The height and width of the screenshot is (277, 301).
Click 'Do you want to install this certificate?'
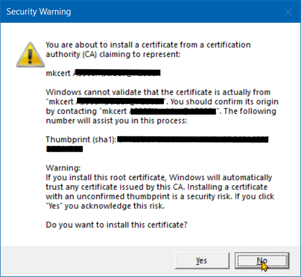[117, 225]
